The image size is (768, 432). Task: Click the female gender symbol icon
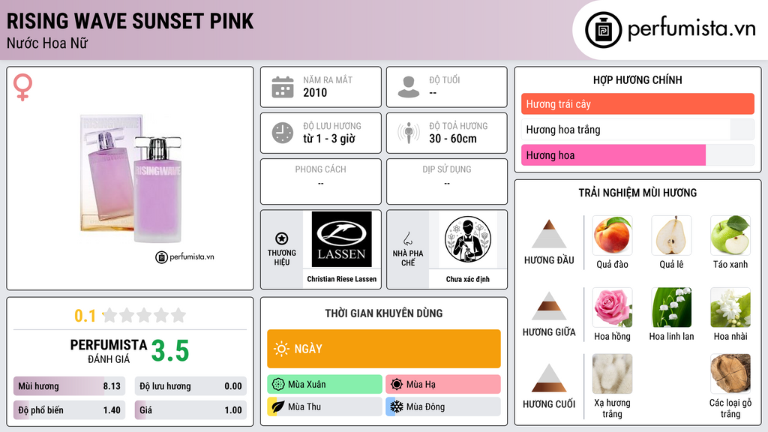pyautogui.click(x=22, y=87)
